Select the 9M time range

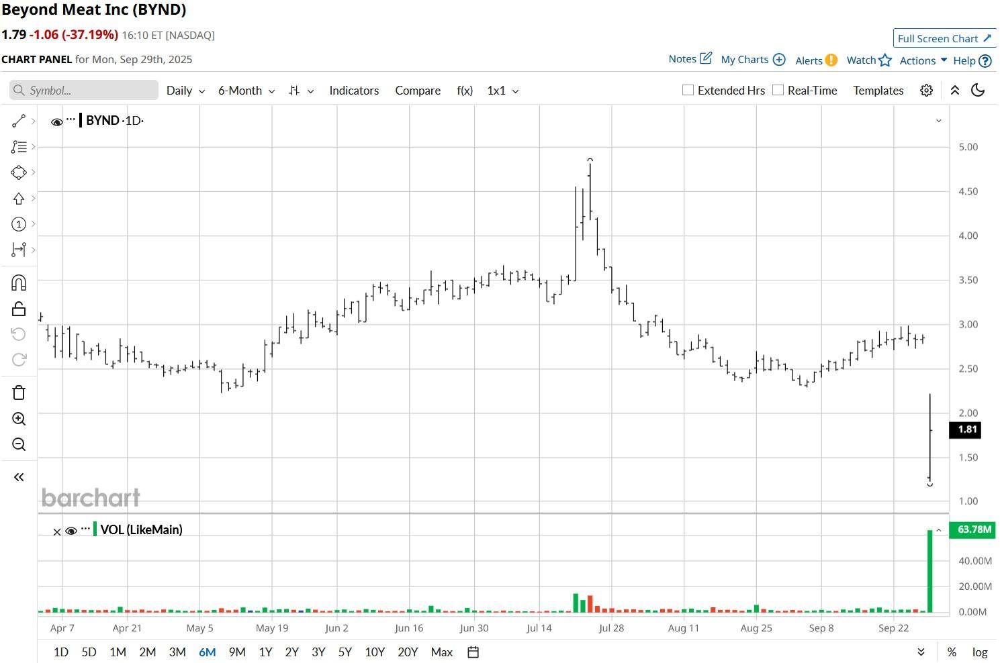[x=237, y=652]
